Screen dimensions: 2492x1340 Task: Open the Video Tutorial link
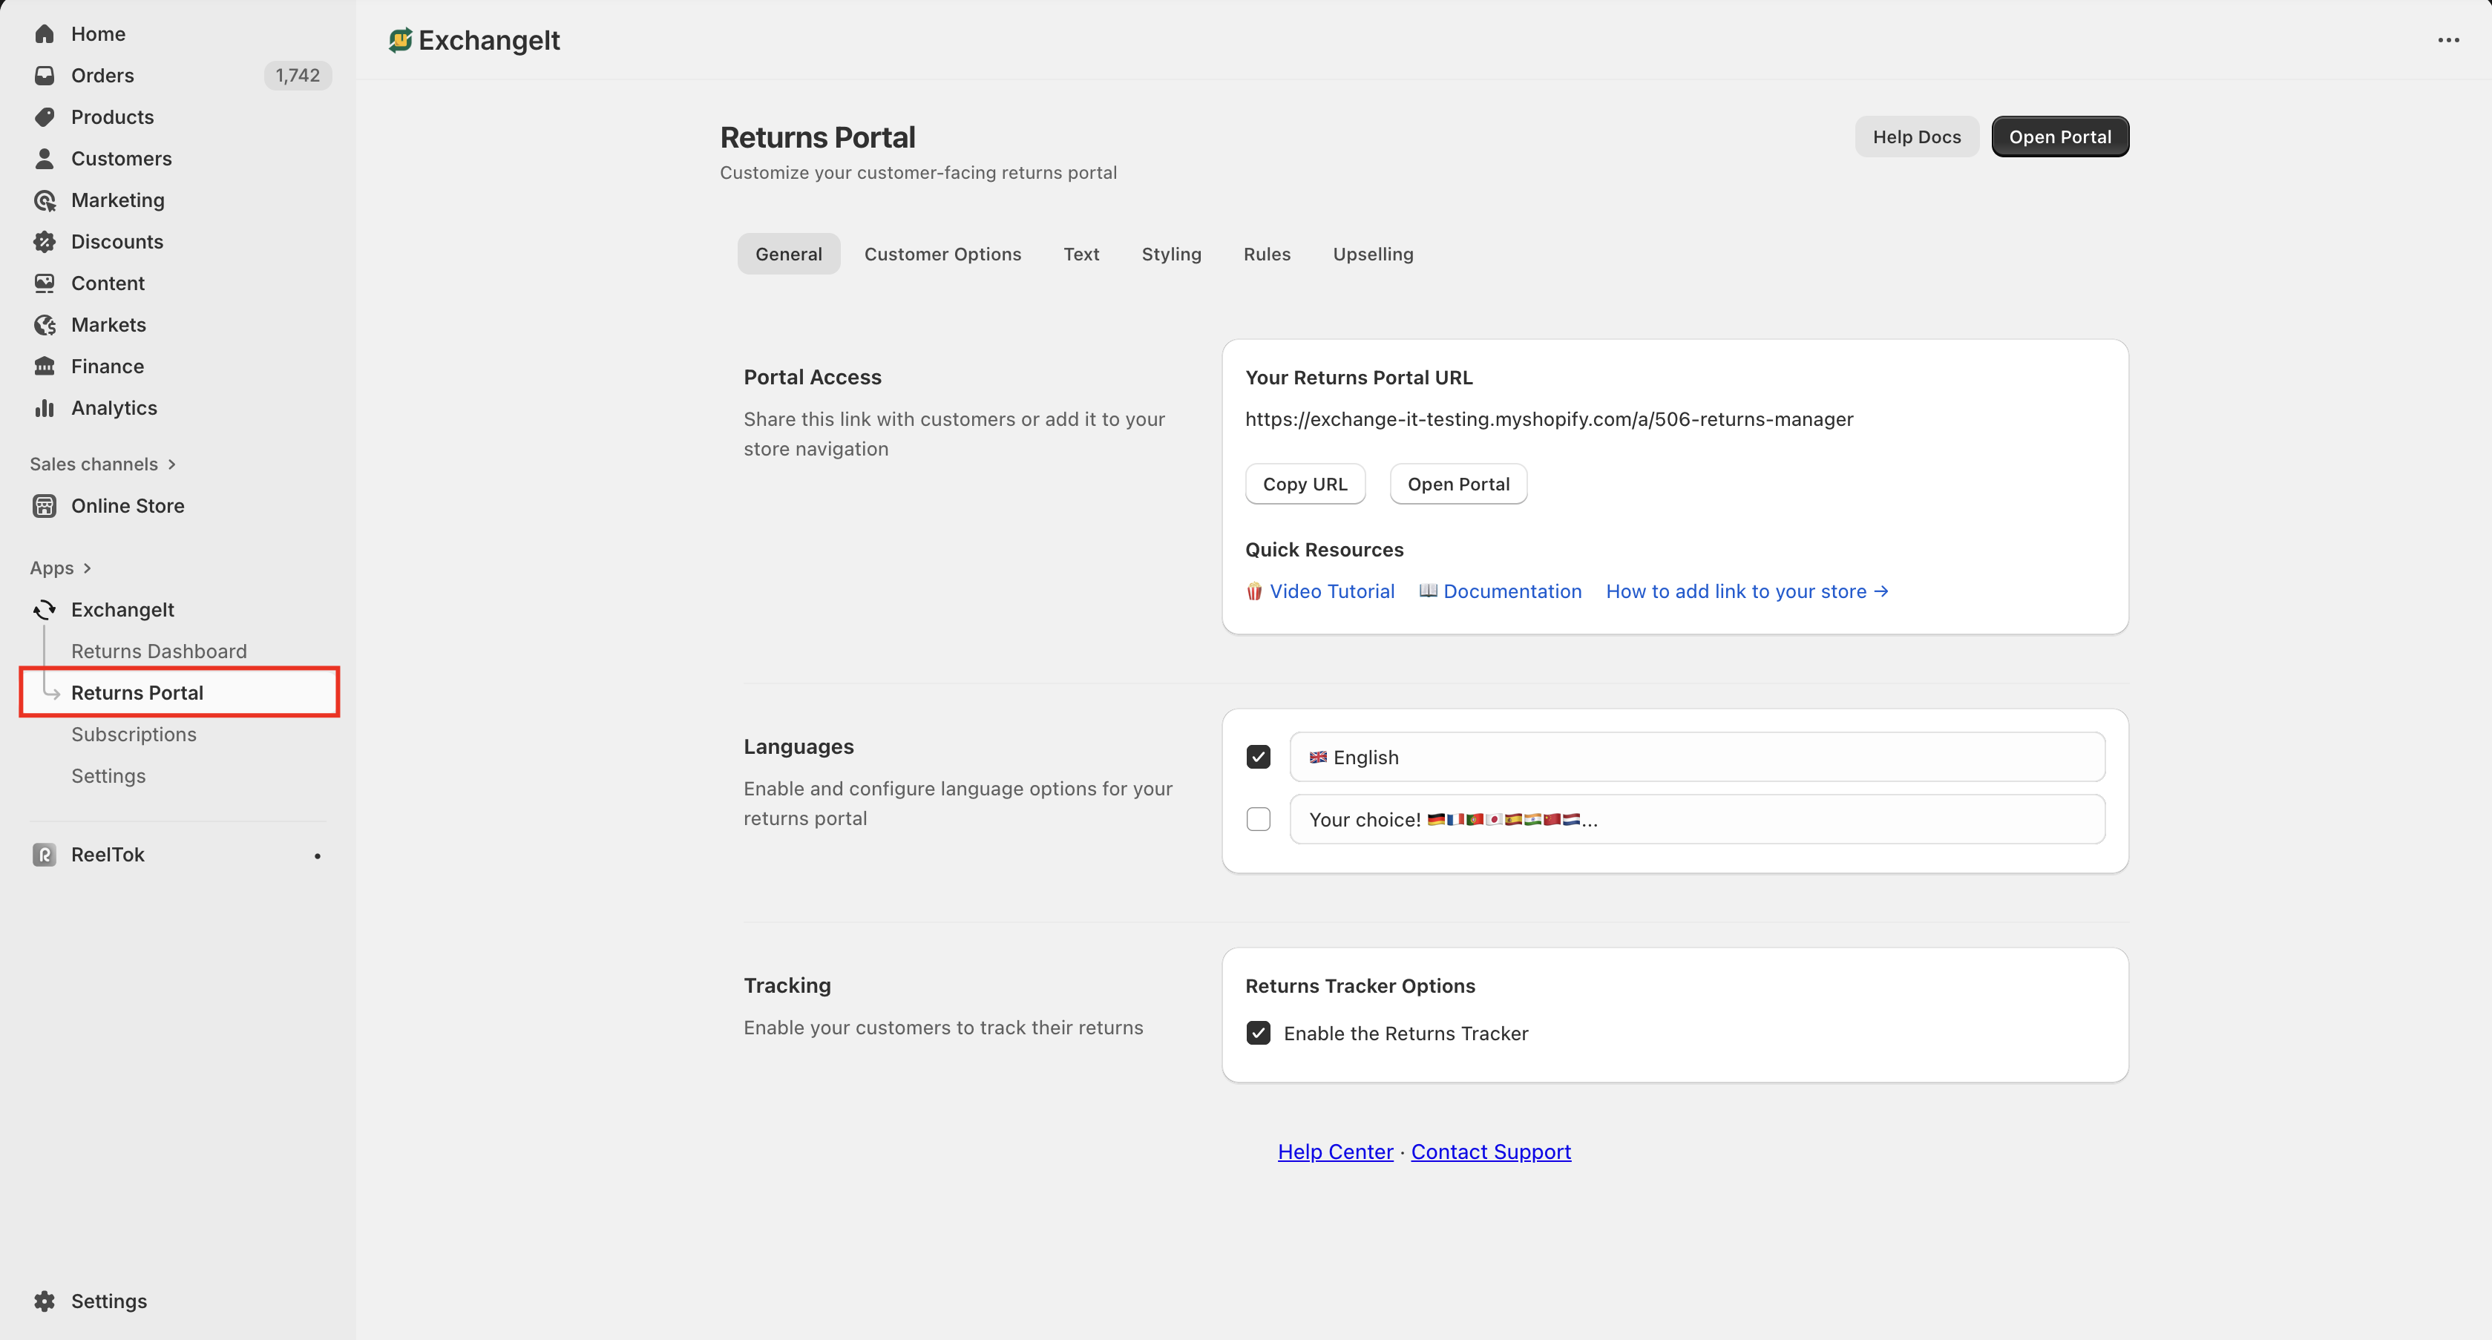1331,592
